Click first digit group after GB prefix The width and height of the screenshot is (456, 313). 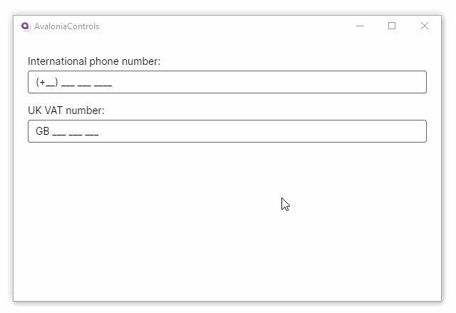click(59, 132)
